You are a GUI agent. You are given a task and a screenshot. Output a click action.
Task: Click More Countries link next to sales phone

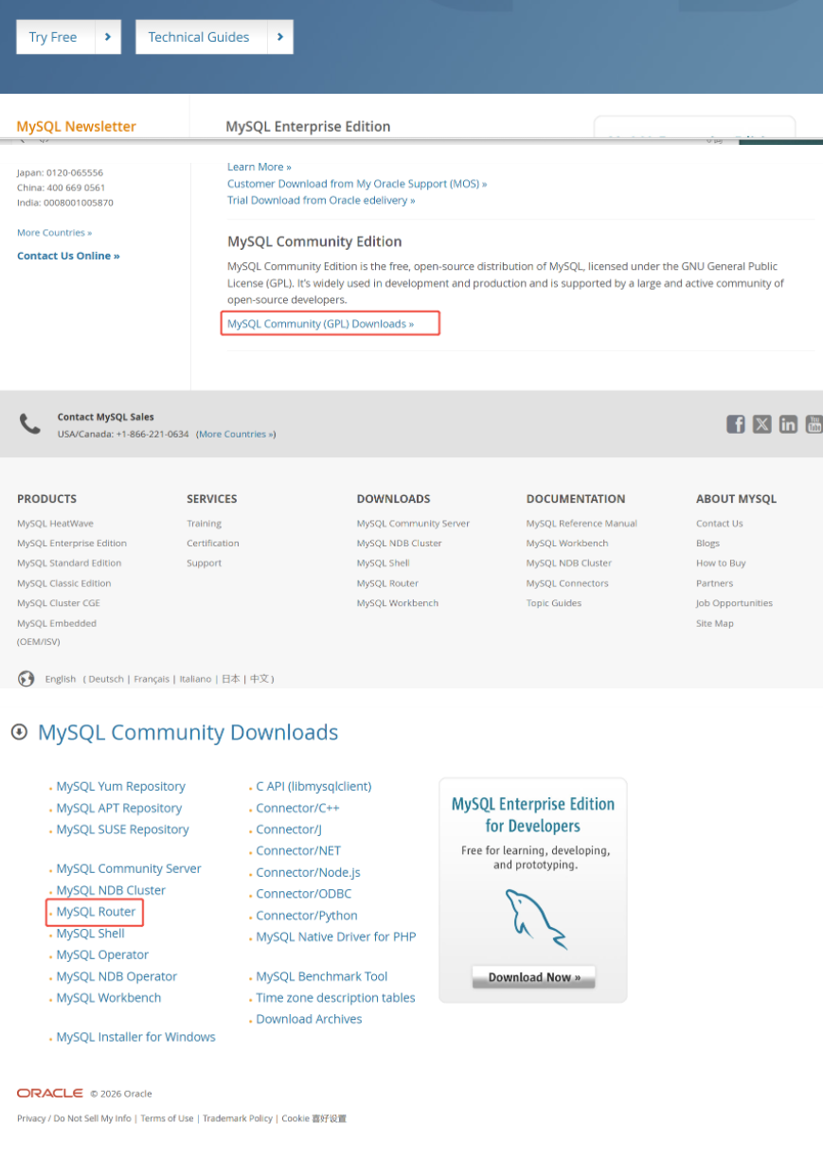tap(236, 434)
